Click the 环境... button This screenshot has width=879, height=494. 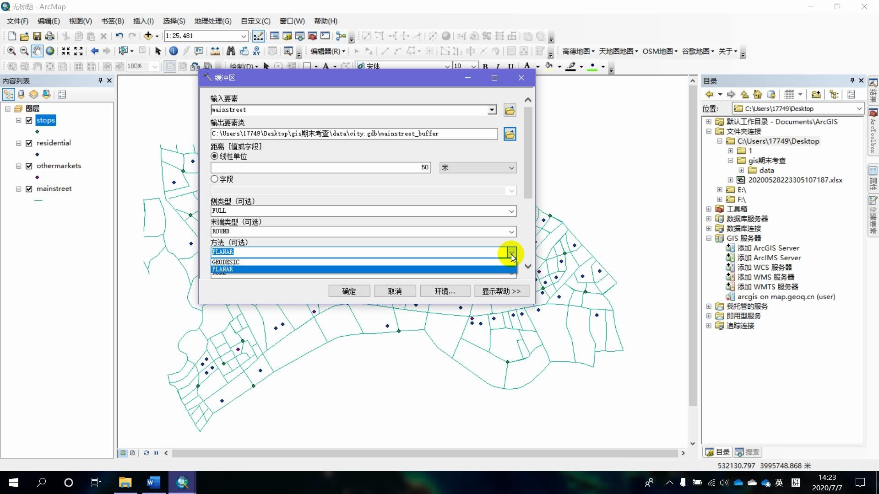tap(445, 291)
